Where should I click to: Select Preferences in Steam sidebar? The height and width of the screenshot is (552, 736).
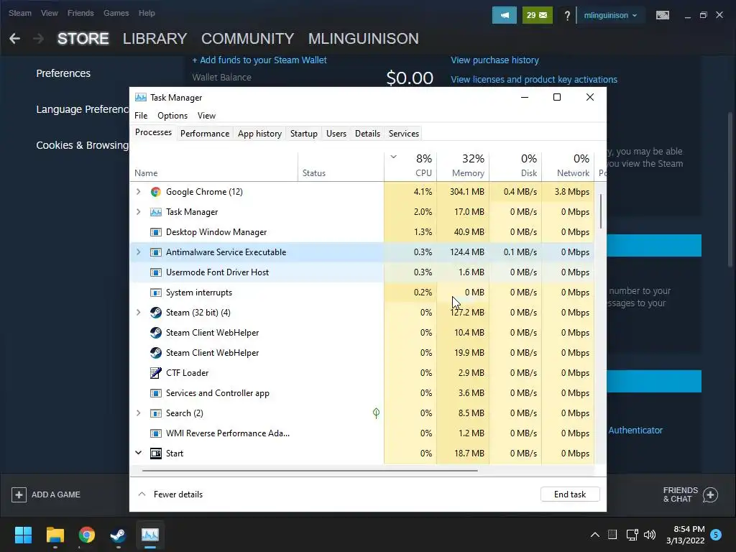coord(63,73)
